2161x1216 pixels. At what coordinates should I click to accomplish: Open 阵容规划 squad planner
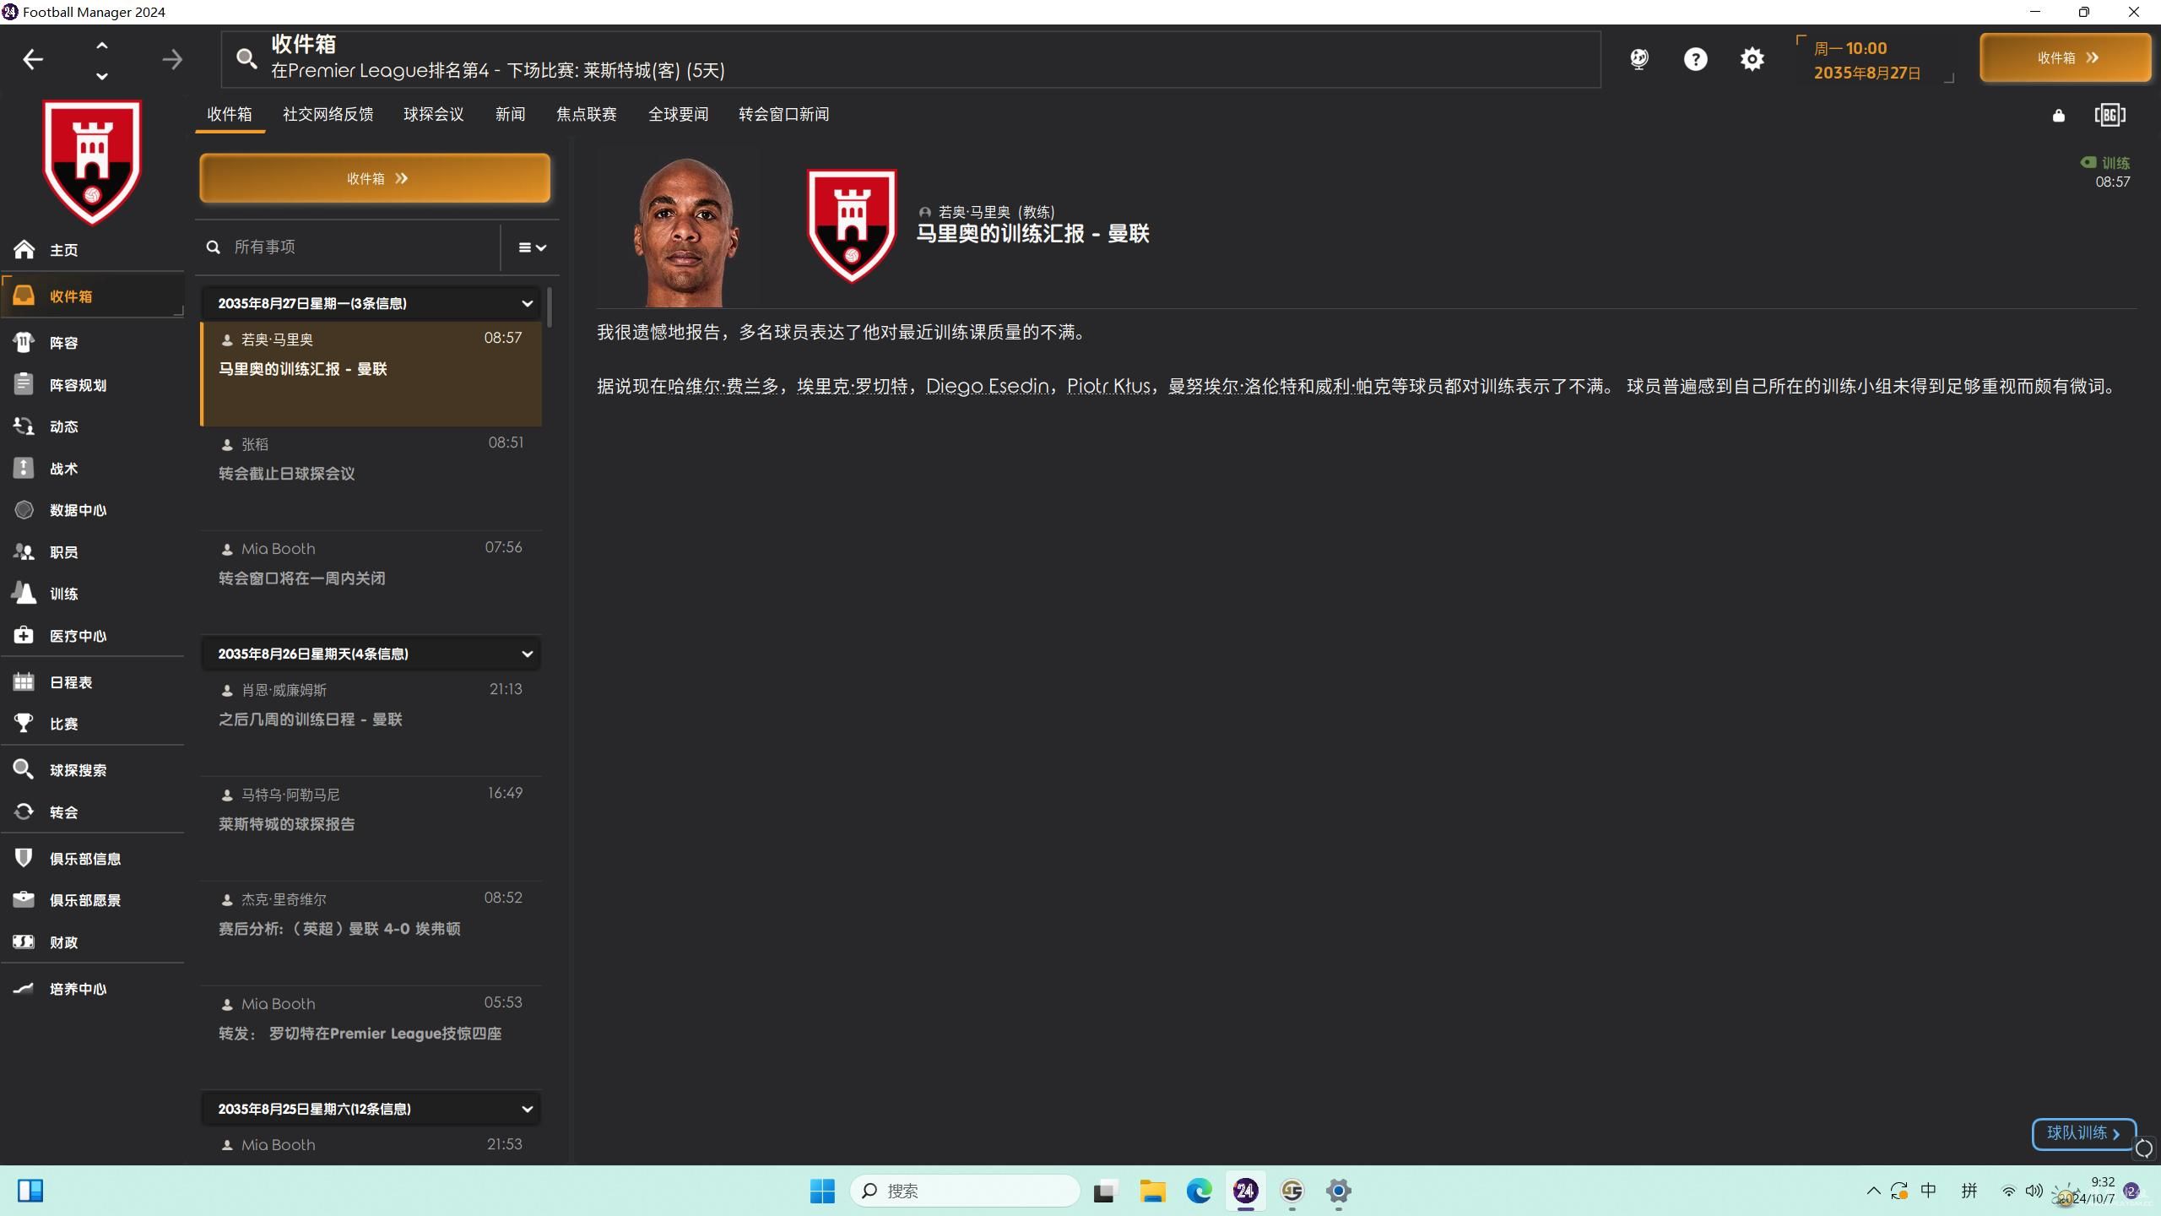coord(93,385)
